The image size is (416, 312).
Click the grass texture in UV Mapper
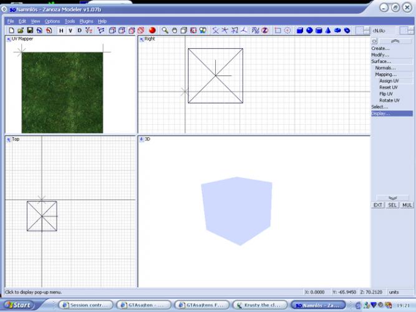tap(62, 92)
